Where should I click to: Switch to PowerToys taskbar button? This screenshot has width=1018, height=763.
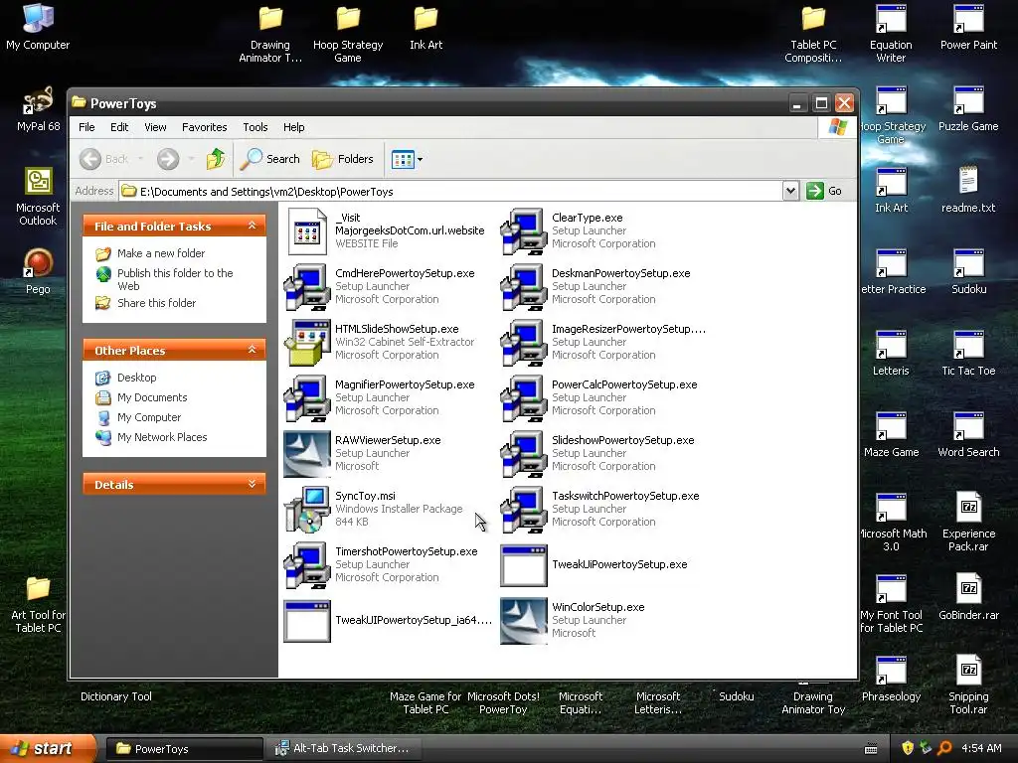184,749
